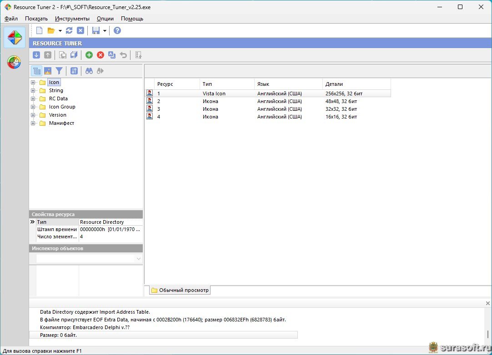The height and width of the screenshot is (355, 492).
Task: Click the grey up arrow resource icon
Action: click(48, 55)
